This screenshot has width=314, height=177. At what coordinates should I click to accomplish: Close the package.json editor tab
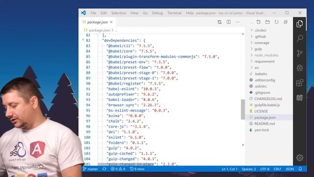[111, 22]
